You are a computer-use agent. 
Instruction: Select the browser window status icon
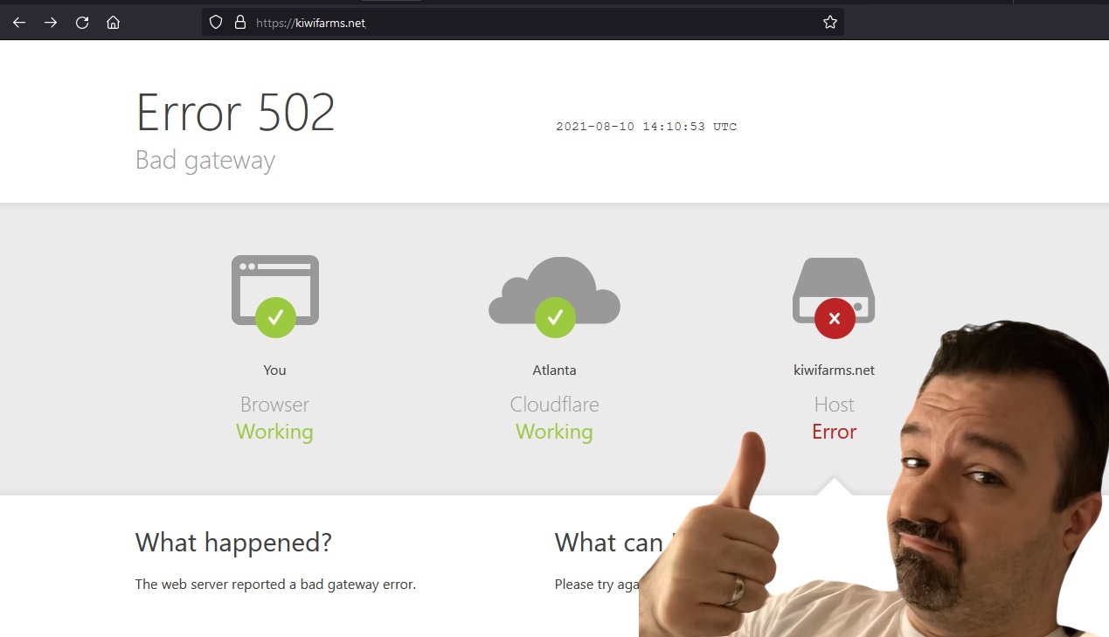pos(275,295)
